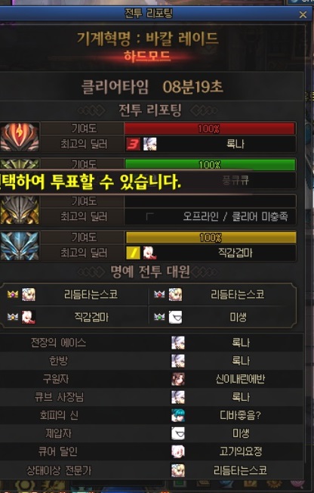314x493 pixels.
Task: Select 직감검마 portrait in yellow party row
Action: [149, 253]
